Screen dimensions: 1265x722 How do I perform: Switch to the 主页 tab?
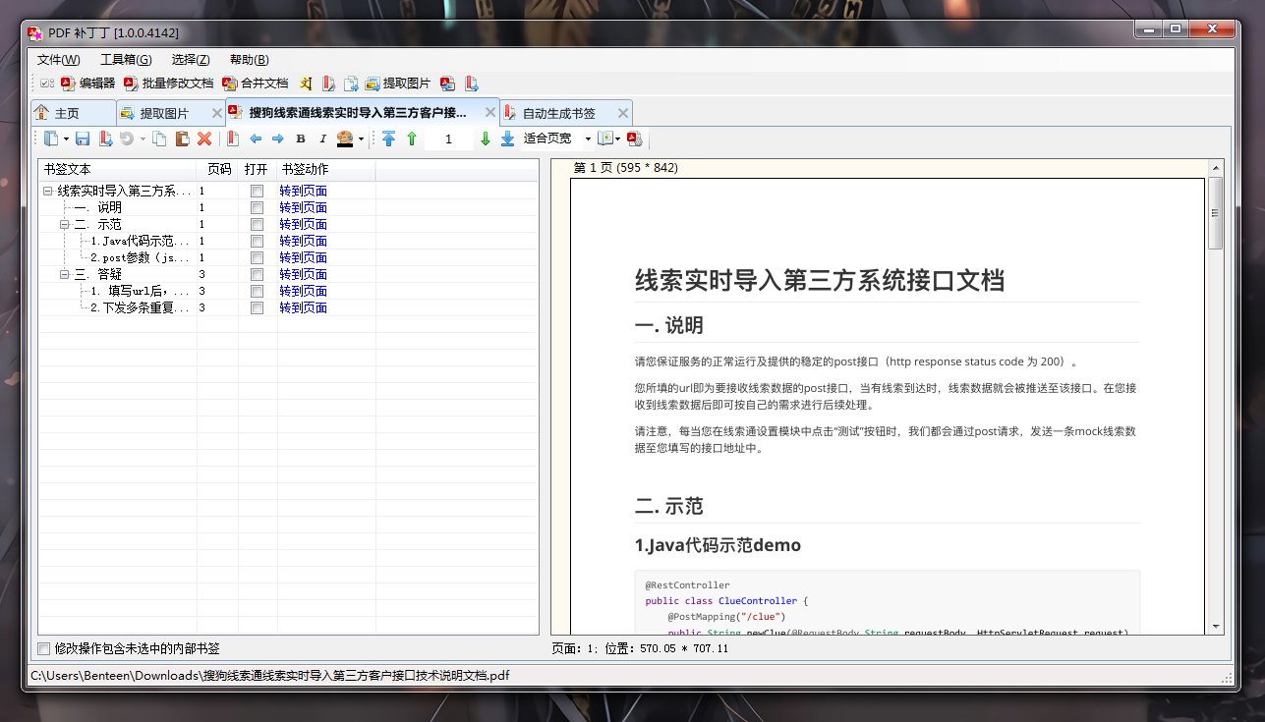click(73, 112)
